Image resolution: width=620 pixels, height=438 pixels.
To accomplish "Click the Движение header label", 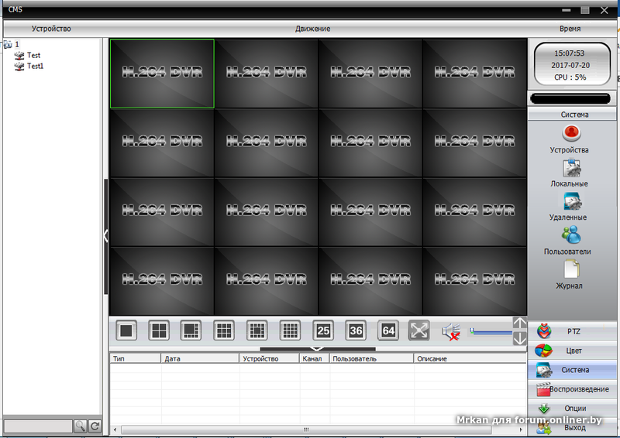I will [313, 29].
